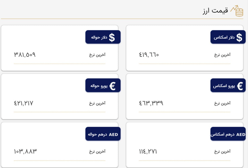The image size is (248, 168).
Task: Click the AED icon on درهم حواله
Action: point(113,135)
